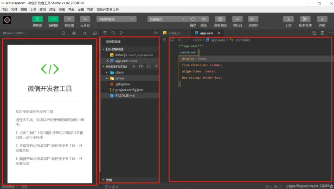Open project.config.json file
334x189 pixels.
(x=130, y=90)
